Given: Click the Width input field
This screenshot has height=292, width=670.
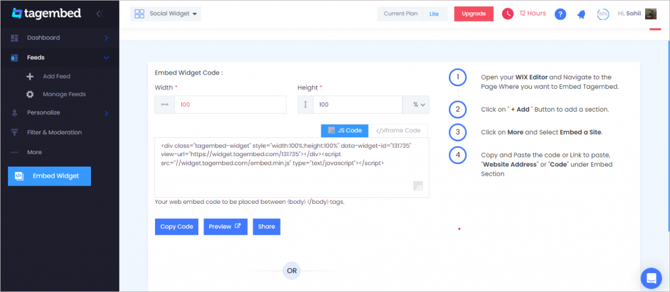Looking at the screenshot, I should (x=230, y=105).
